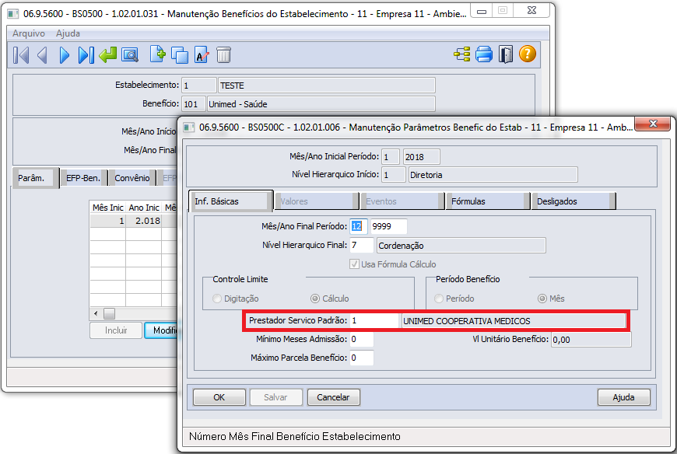Click the Ano Inic column header
Viewport: 677px width, 454px height.
144,208
